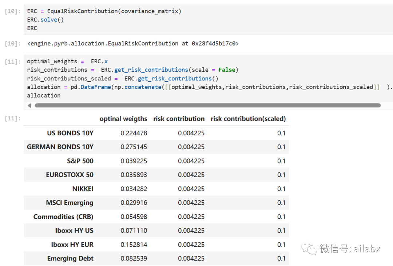Click weight value 0.039225

[134, 161]
